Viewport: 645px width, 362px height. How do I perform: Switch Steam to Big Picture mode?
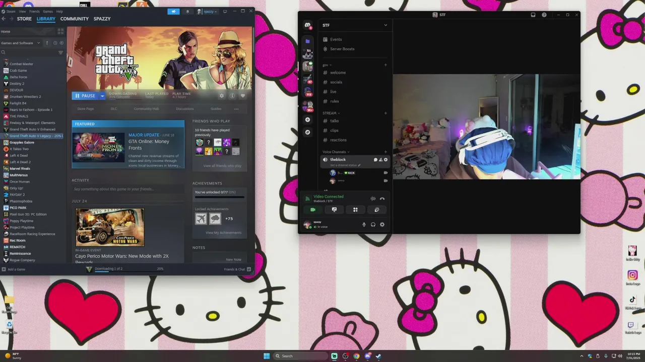pyautogui.click(x=225, y=11)
